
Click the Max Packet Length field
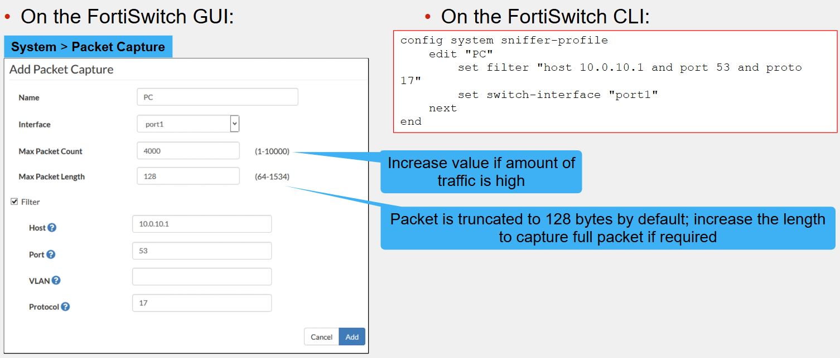click(x=188, y=176)
